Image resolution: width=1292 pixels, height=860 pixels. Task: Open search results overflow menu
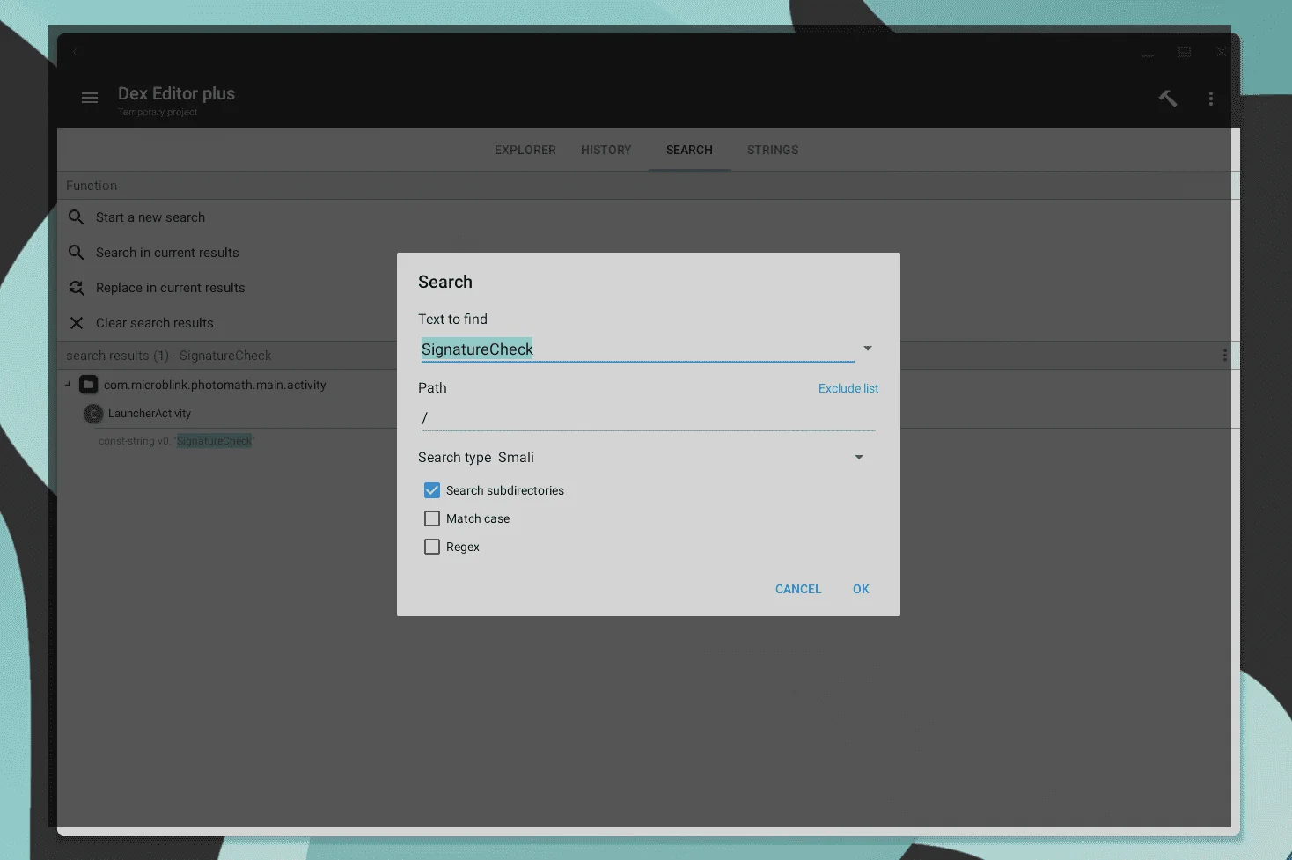pyautogui.click(x=1224, y=356)
